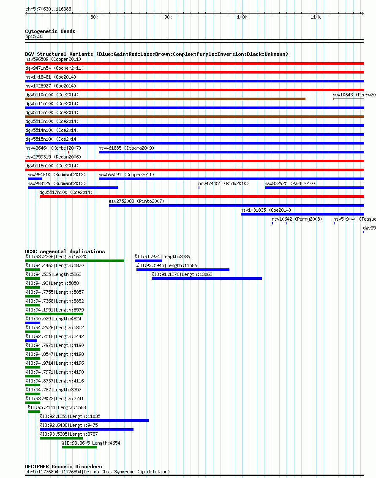Click the %ID:93.2306 Length:16220 green duplication bar
The width and height of the screenshot is (376, 478).
[75, 261]
